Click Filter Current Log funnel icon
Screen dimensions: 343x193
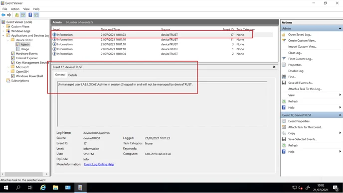(x=284, y=59)
